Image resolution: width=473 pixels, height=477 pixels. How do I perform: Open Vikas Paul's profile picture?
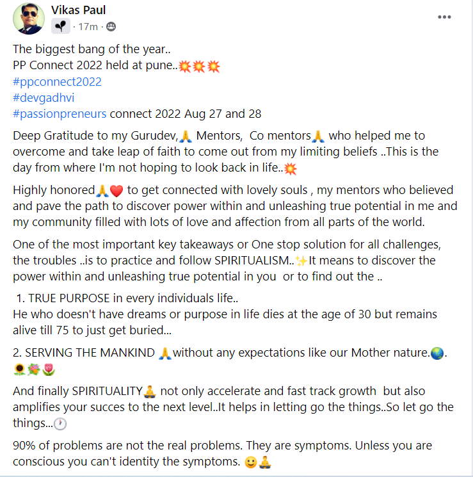point(29,19)
